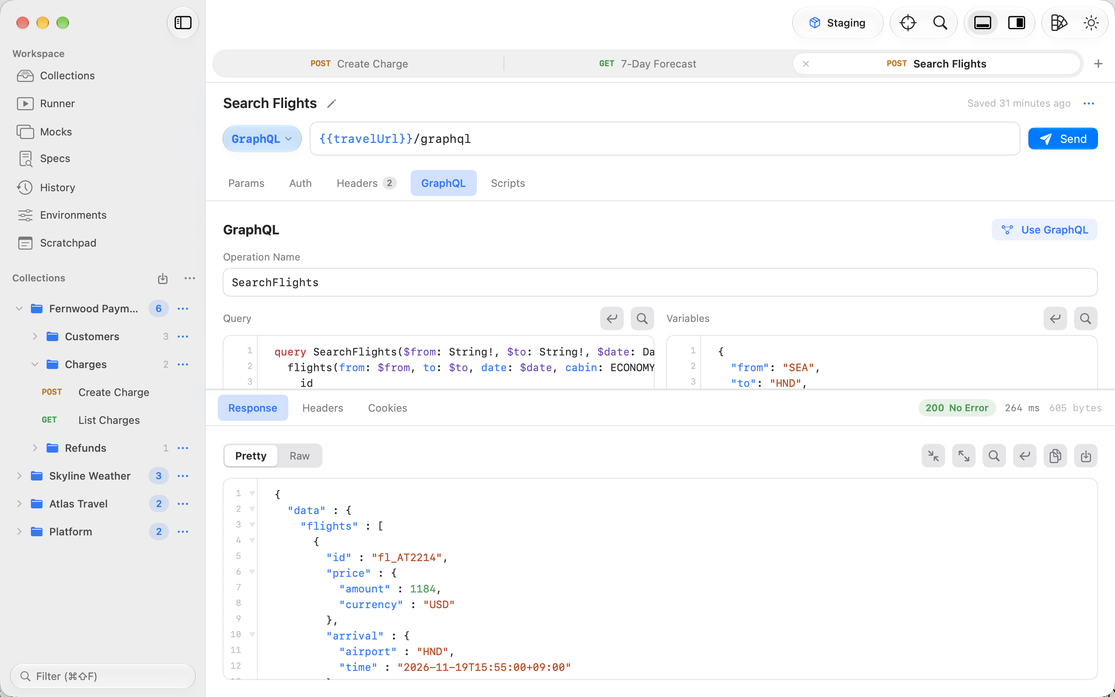Screen dimensions: 1115x697
Task: Click the Use GraphQL button
Action: [x=1044, y=230]
